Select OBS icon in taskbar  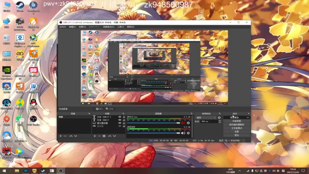click(61, 171)
